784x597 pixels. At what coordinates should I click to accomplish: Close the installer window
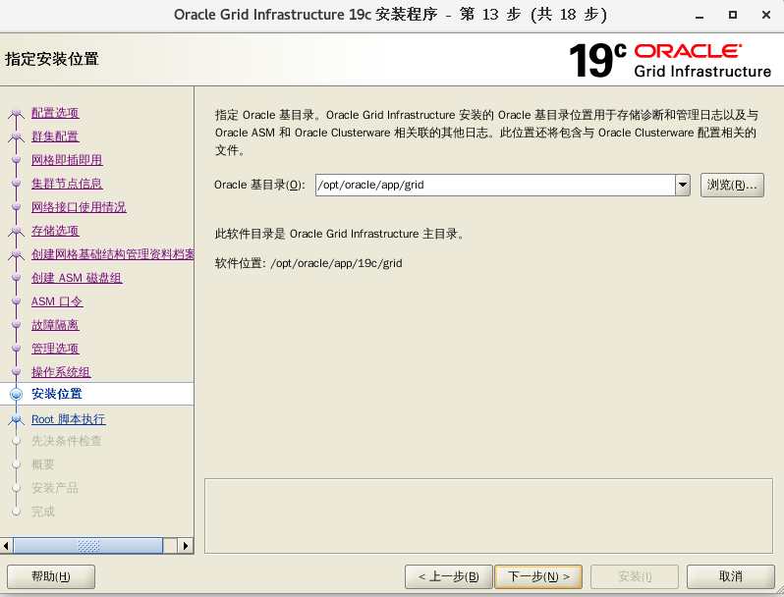(x=765, y=15)
